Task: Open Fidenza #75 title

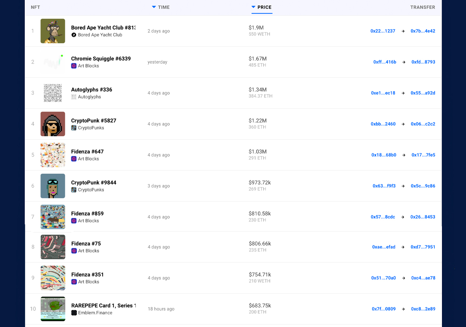Action: [x=86, y=243]
